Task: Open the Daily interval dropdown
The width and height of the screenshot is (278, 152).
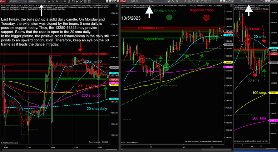Action: pos(157,1)
